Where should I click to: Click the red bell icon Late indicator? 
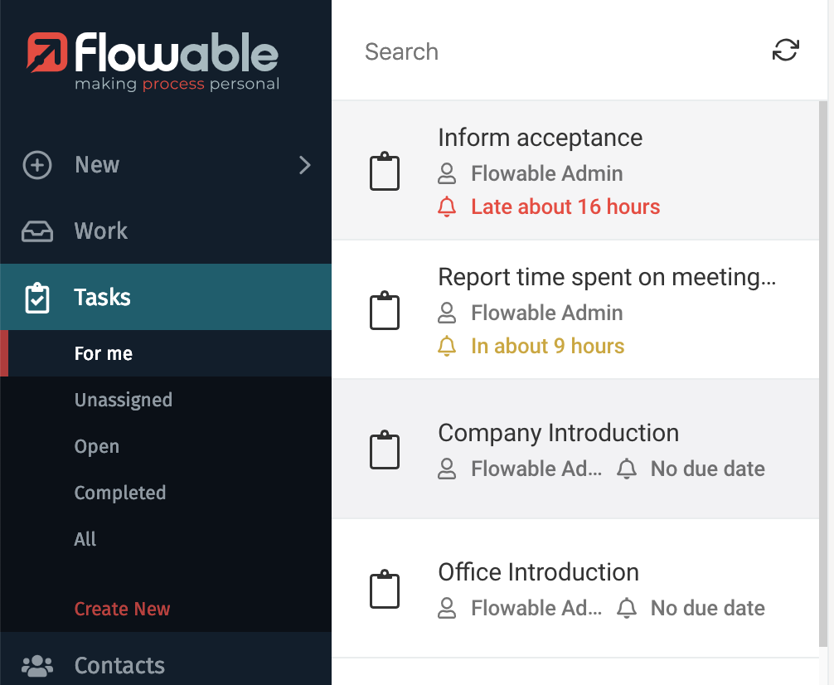[x=447, y=207]
